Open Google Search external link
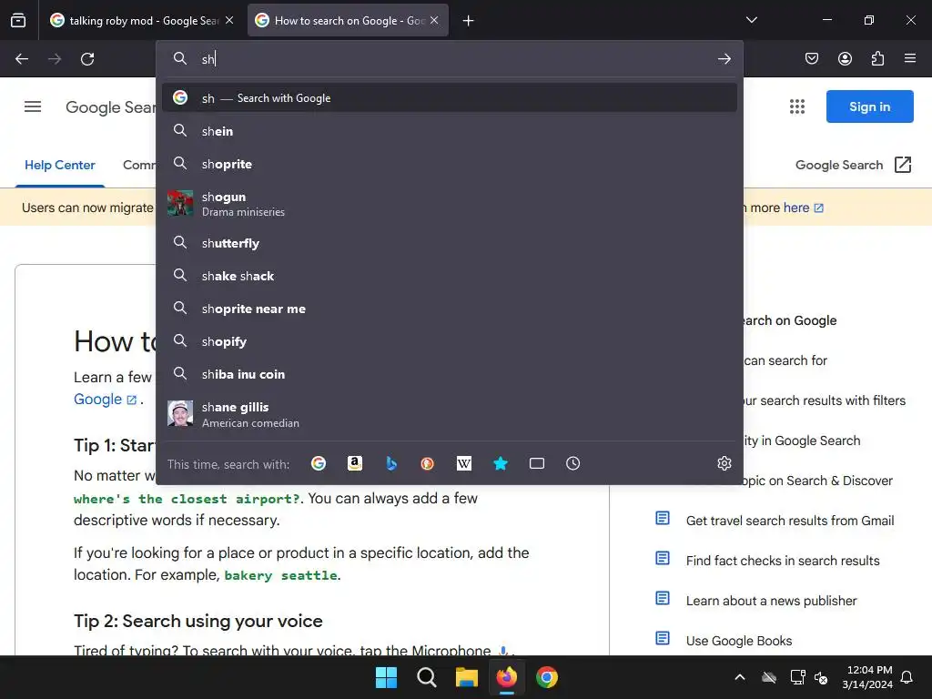The height and width of the screenshot is (699, 932). point(853,165)
